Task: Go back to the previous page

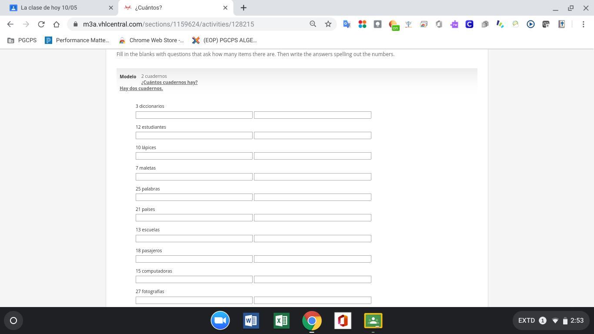Action: (x=10, y=24)
